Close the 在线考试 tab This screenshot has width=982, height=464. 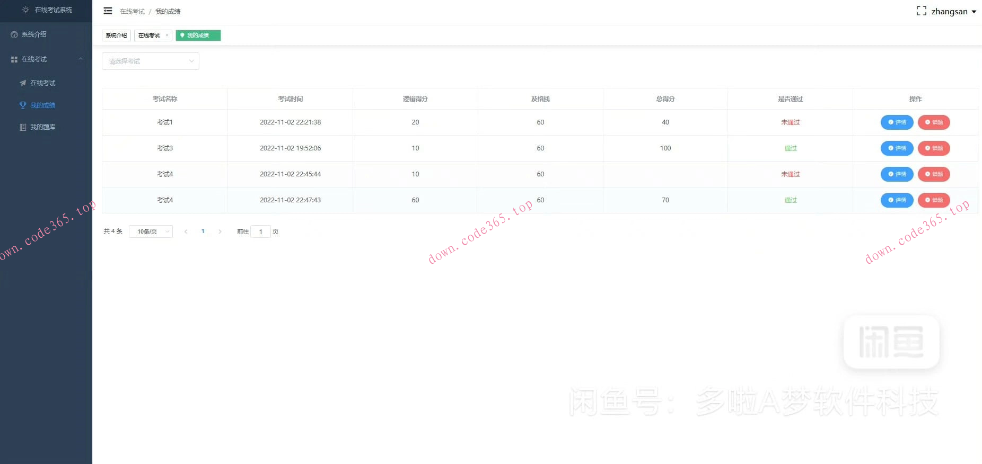167,35
